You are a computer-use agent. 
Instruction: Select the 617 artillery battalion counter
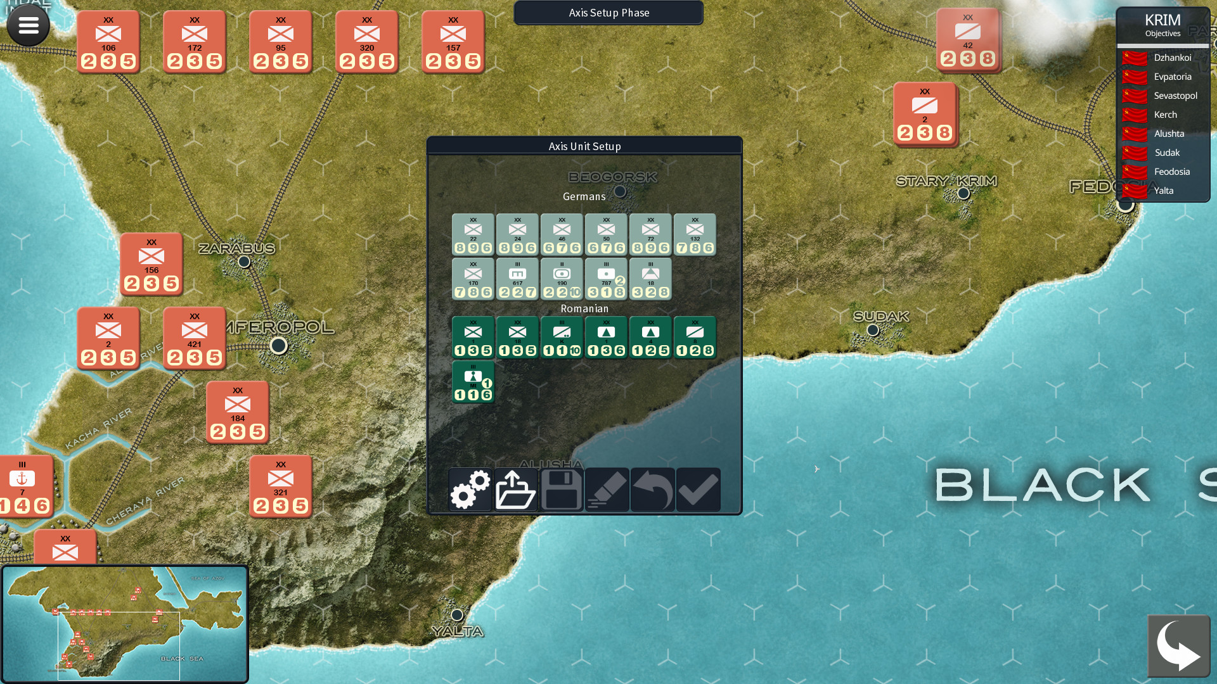[x=517, y=279]
